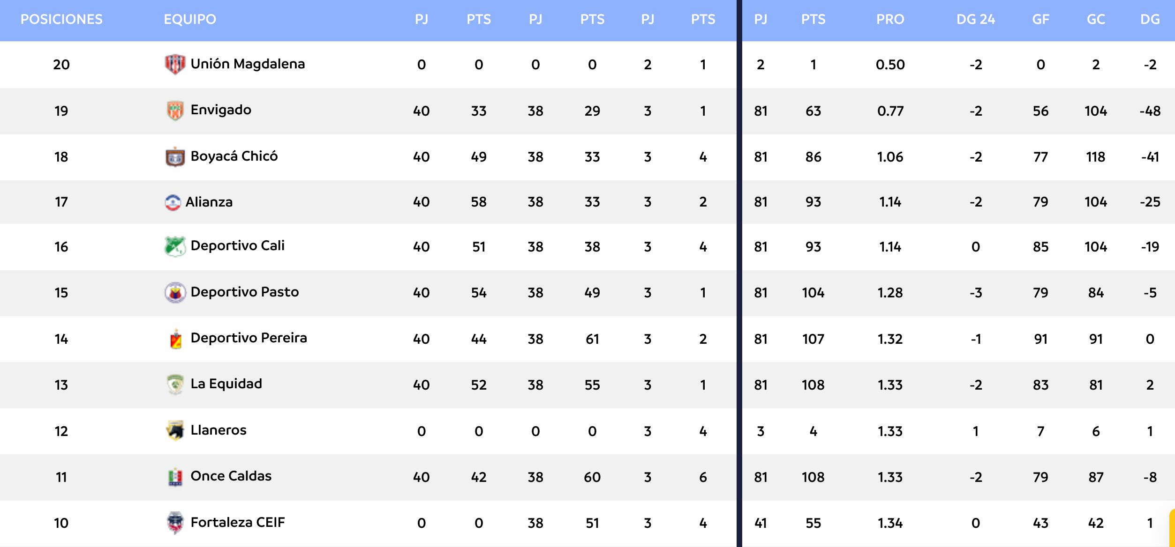Click the Deportivo Cali team crest
1175x547 pixels.
coord(175,246)
